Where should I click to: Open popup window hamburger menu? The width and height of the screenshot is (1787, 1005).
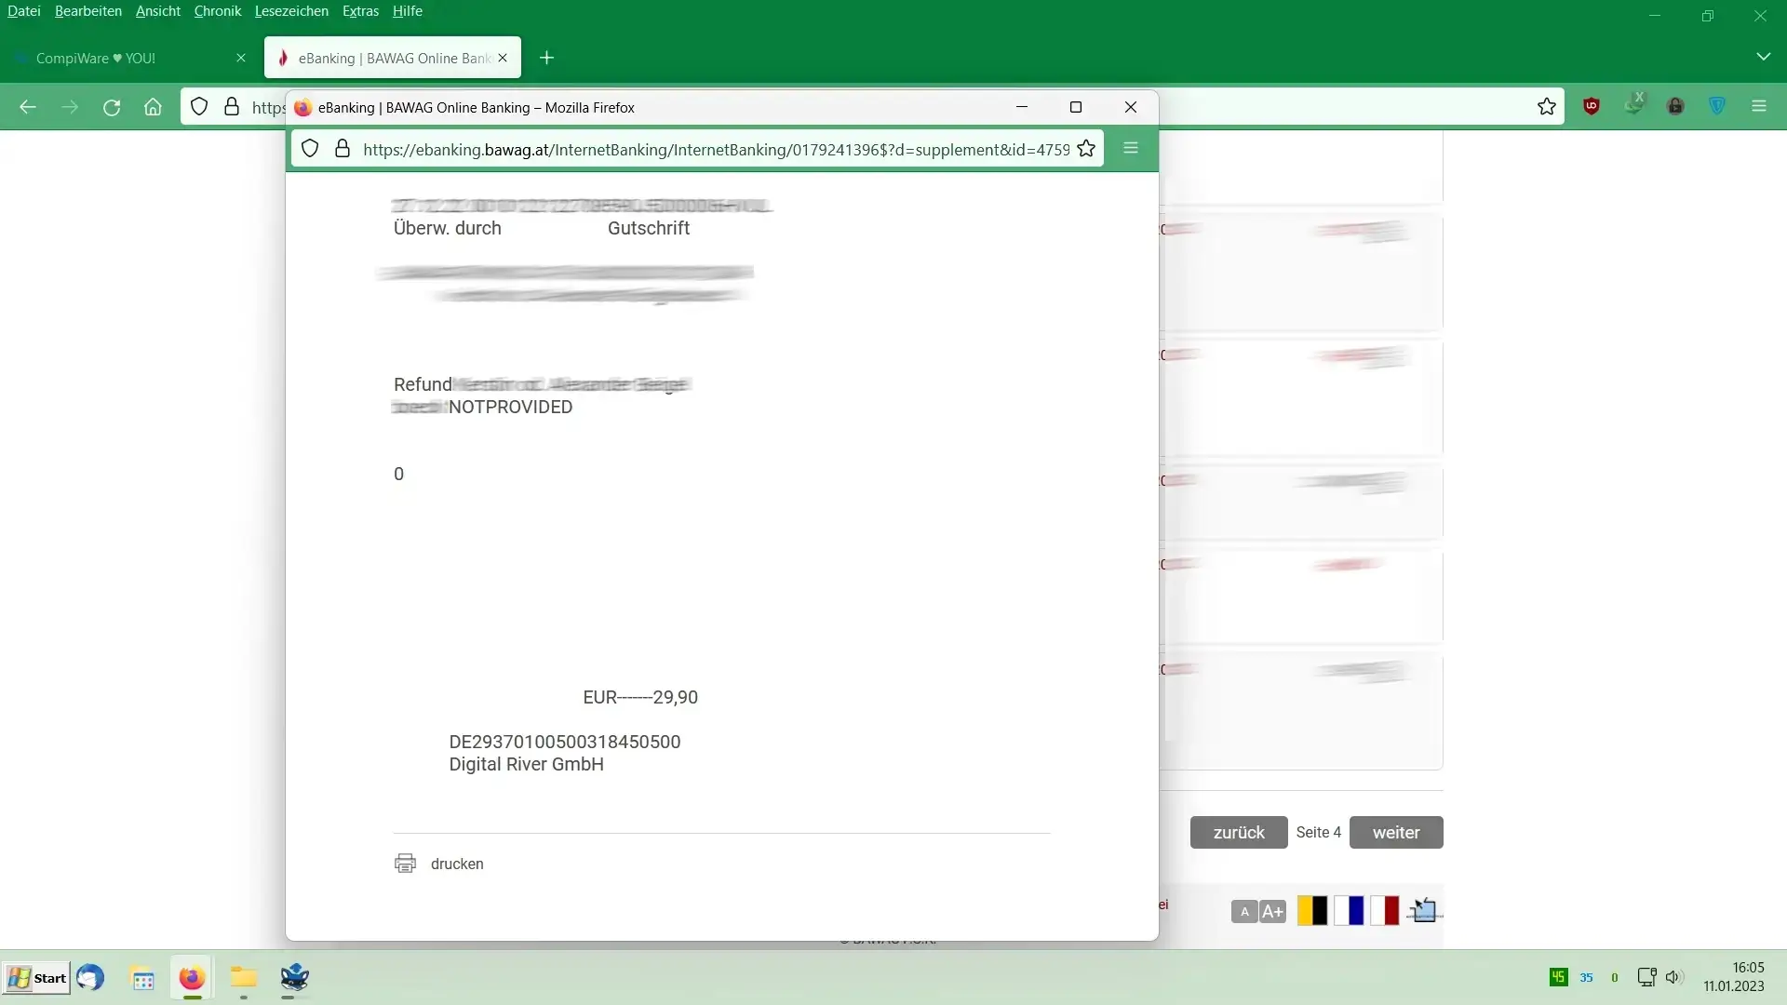pyautogui.click(x=1131, y=148)
